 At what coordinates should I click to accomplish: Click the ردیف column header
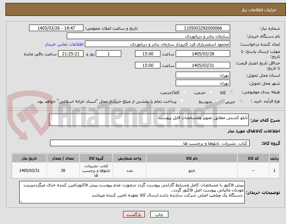tap(274, 158)
